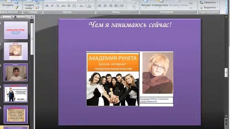Close the slide thumbnail pane
Viewport: 230px width, 129px height.
(x=32, y=17)
